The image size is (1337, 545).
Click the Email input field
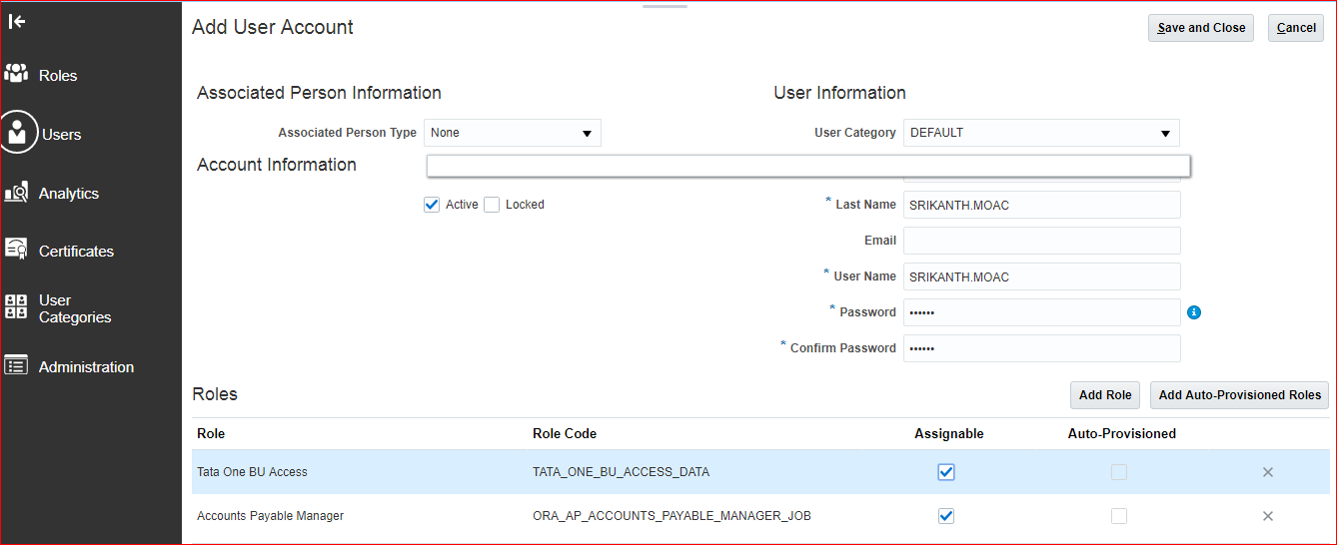[1041, 241]
